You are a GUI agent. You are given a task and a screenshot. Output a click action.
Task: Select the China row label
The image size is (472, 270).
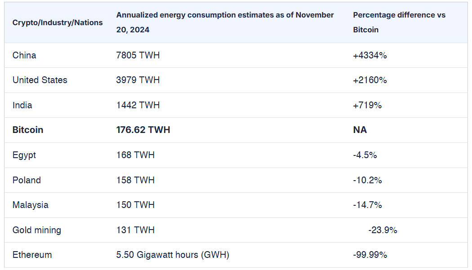[x=24, y=55]
